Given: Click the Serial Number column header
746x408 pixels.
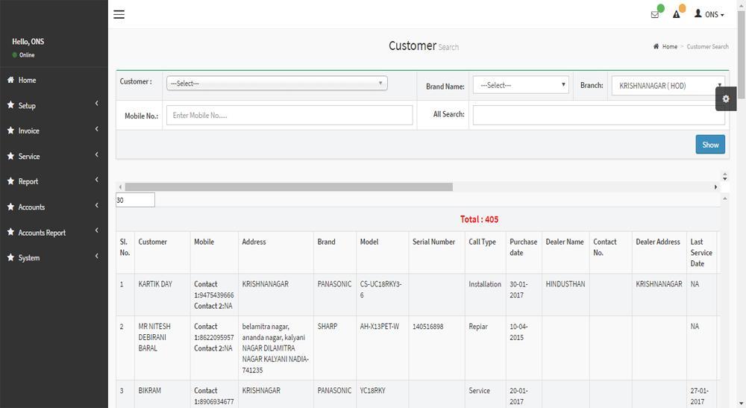Looking at the screenshot, I should click(433, 242).
